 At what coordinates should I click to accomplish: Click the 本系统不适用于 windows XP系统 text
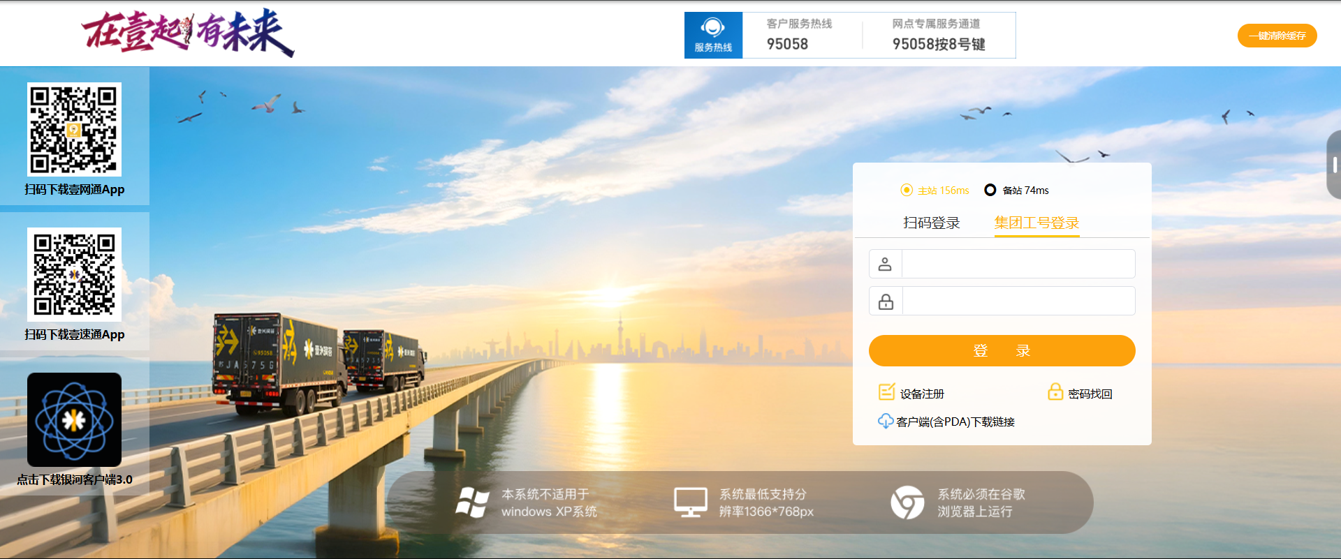tap(549, 502)
